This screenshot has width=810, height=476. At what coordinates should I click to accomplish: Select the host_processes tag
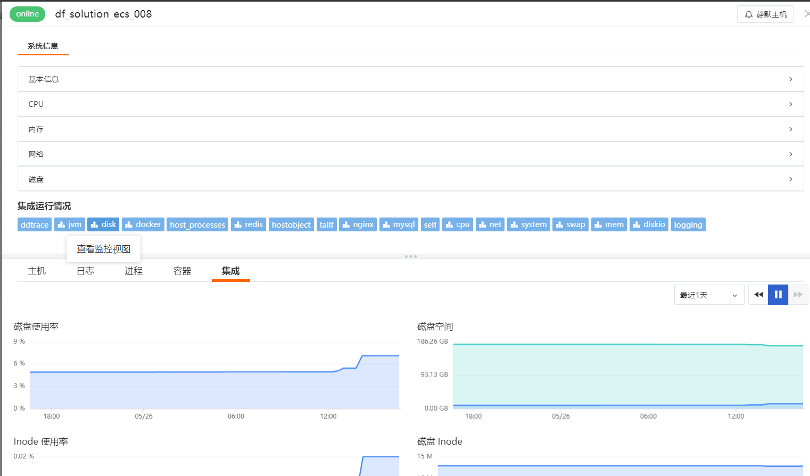(x=197, y=224)
